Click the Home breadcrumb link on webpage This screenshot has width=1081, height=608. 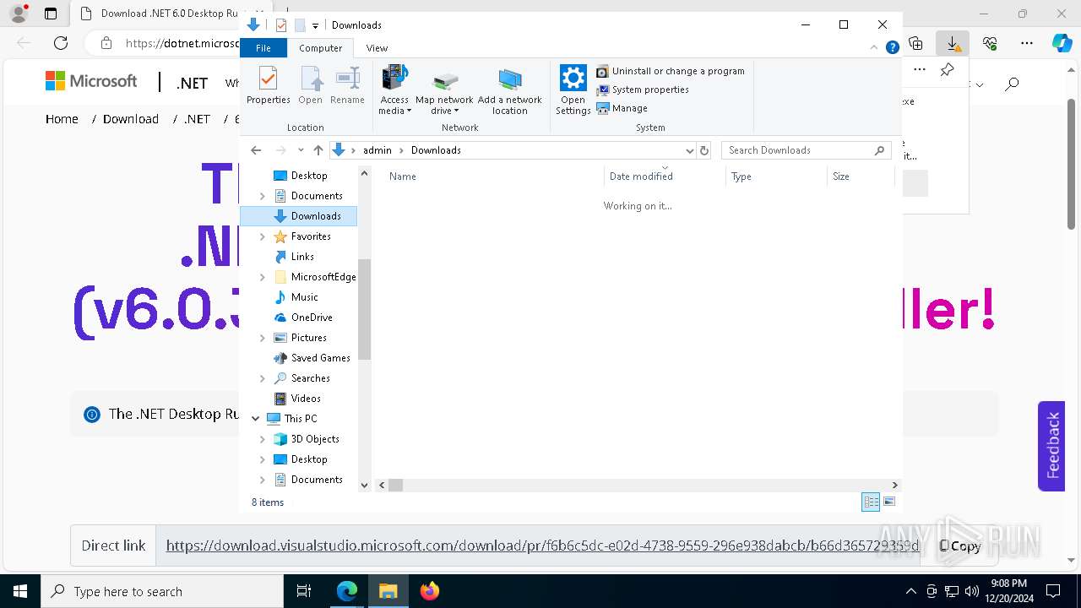coord(62,119)
